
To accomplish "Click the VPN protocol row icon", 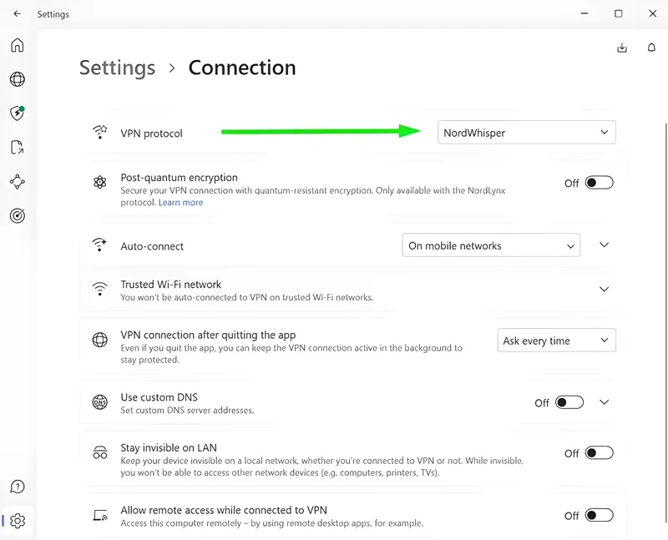I will (x=99, y=133).
